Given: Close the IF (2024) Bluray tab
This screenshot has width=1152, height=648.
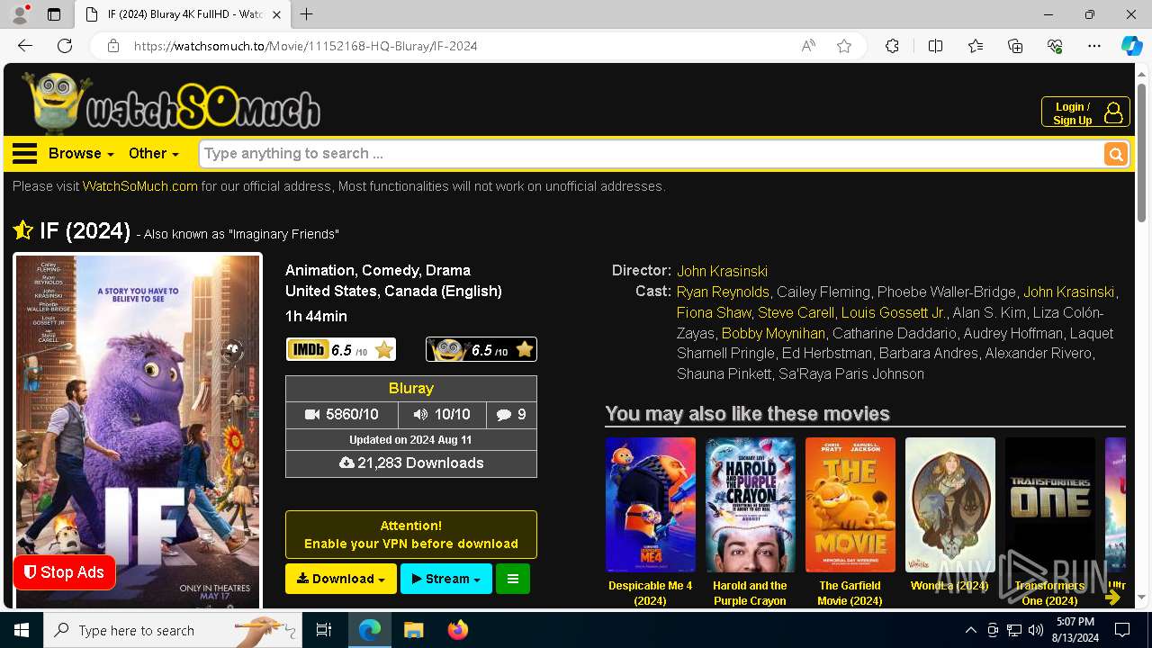Looking at the screenshot, I should (277, 14).
